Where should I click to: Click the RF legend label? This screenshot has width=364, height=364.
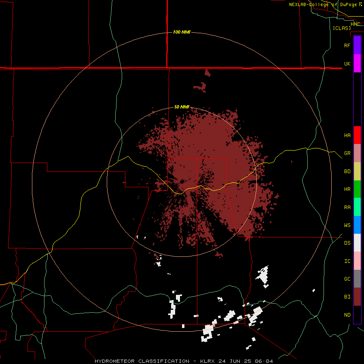(x=347, y=45)
